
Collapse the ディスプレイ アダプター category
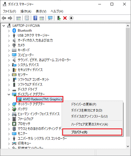[9, 94]
